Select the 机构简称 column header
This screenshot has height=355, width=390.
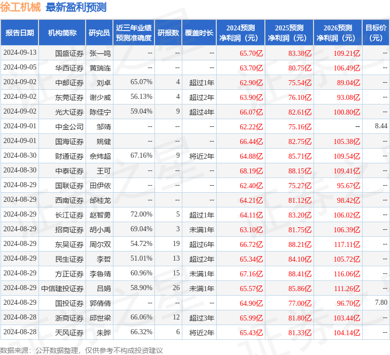coord(62,32)
